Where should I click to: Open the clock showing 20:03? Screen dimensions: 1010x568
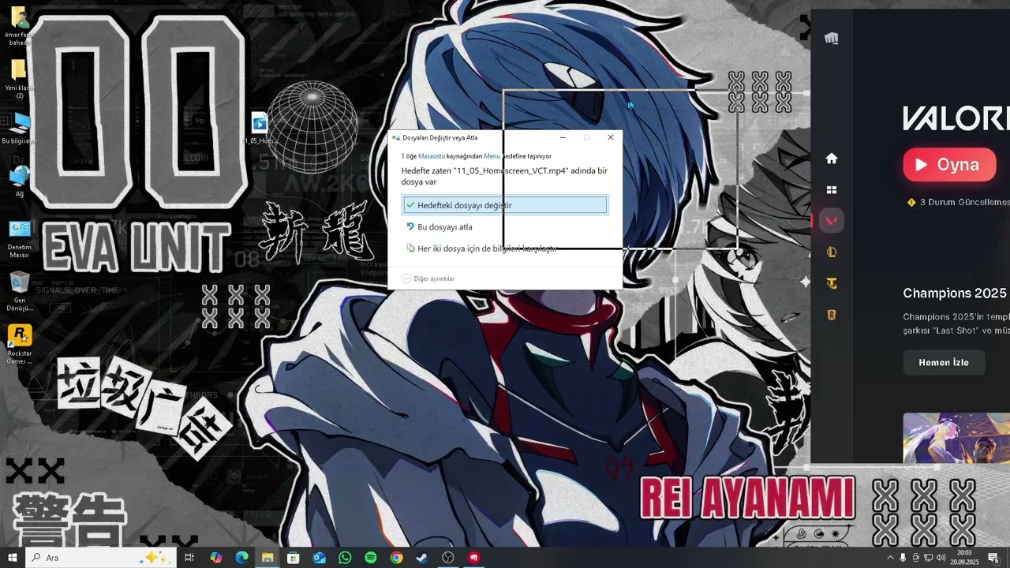pos(964,558)
